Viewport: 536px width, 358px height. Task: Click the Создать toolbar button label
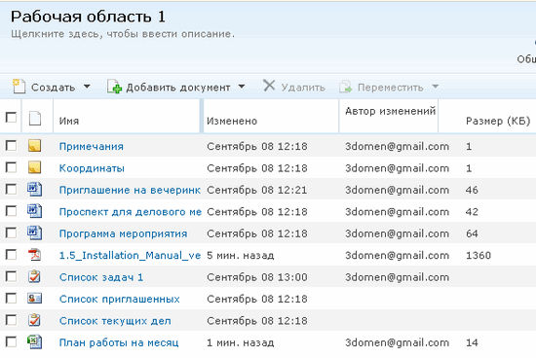tap(53, 88)
